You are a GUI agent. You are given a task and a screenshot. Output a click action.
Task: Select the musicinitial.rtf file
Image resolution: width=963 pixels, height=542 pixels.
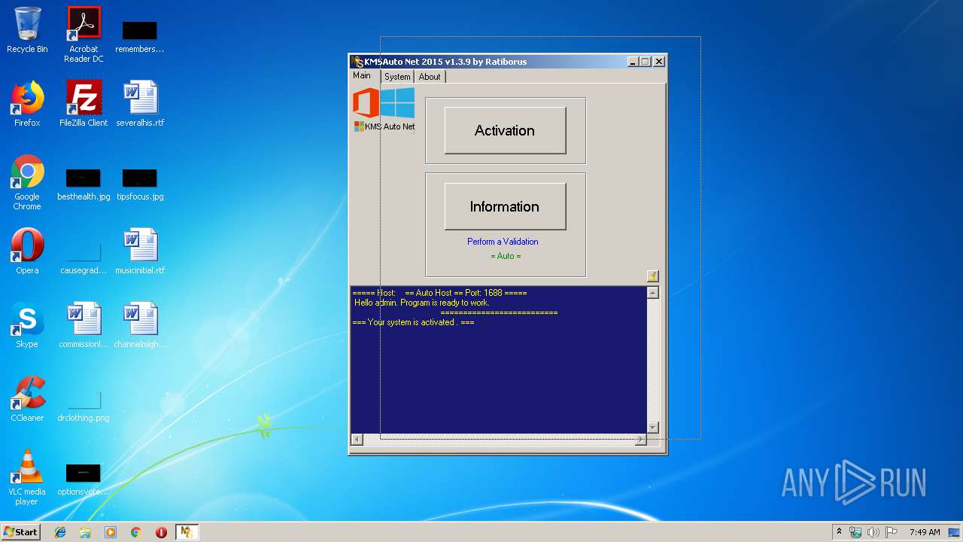(x=140, y=251)
